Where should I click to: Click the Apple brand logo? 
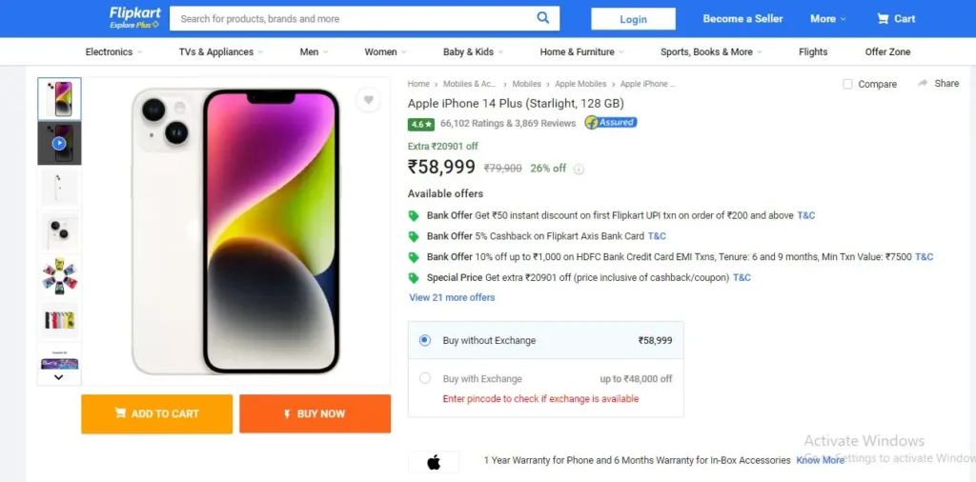pyautogui.click(x=434, y=461)
